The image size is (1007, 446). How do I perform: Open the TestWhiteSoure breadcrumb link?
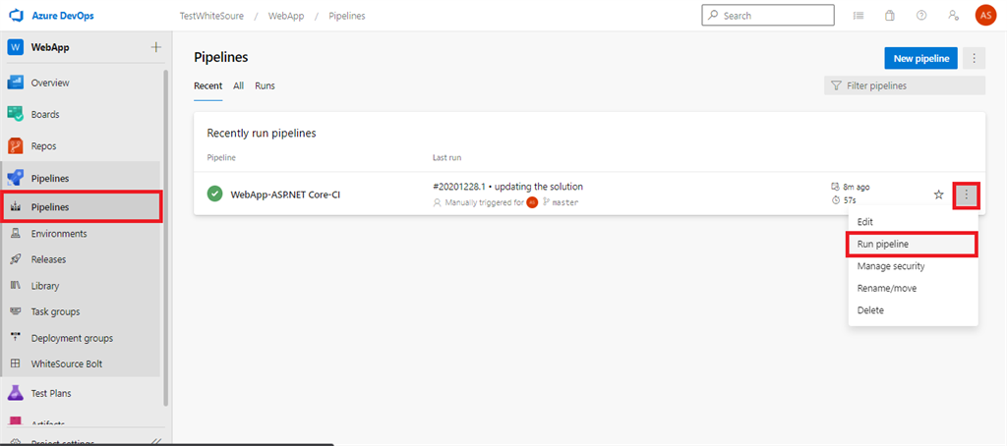click(211, 16)
